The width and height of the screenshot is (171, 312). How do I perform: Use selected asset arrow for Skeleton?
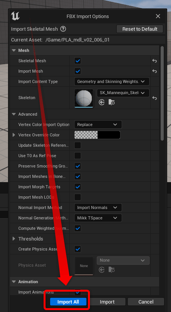[102, 103]
